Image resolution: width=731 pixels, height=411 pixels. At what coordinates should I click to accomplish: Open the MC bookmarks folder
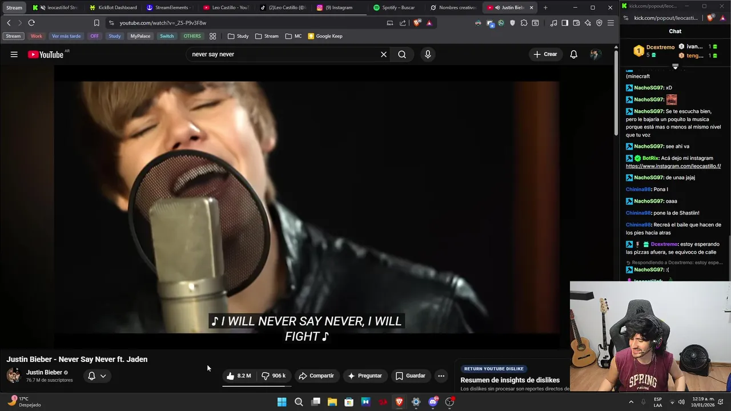pyautogui.click(x=293, y=36)
